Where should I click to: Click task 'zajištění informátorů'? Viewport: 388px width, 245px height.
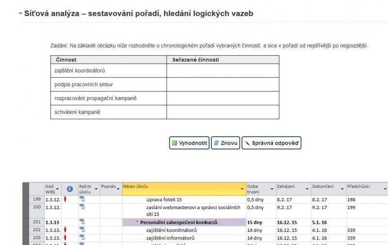[170, 238]
